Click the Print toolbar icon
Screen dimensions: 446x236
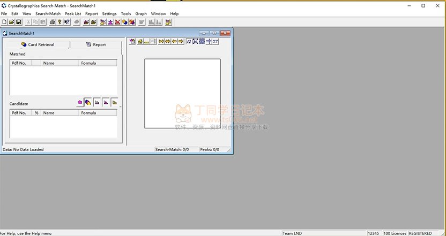click(52, 22)
